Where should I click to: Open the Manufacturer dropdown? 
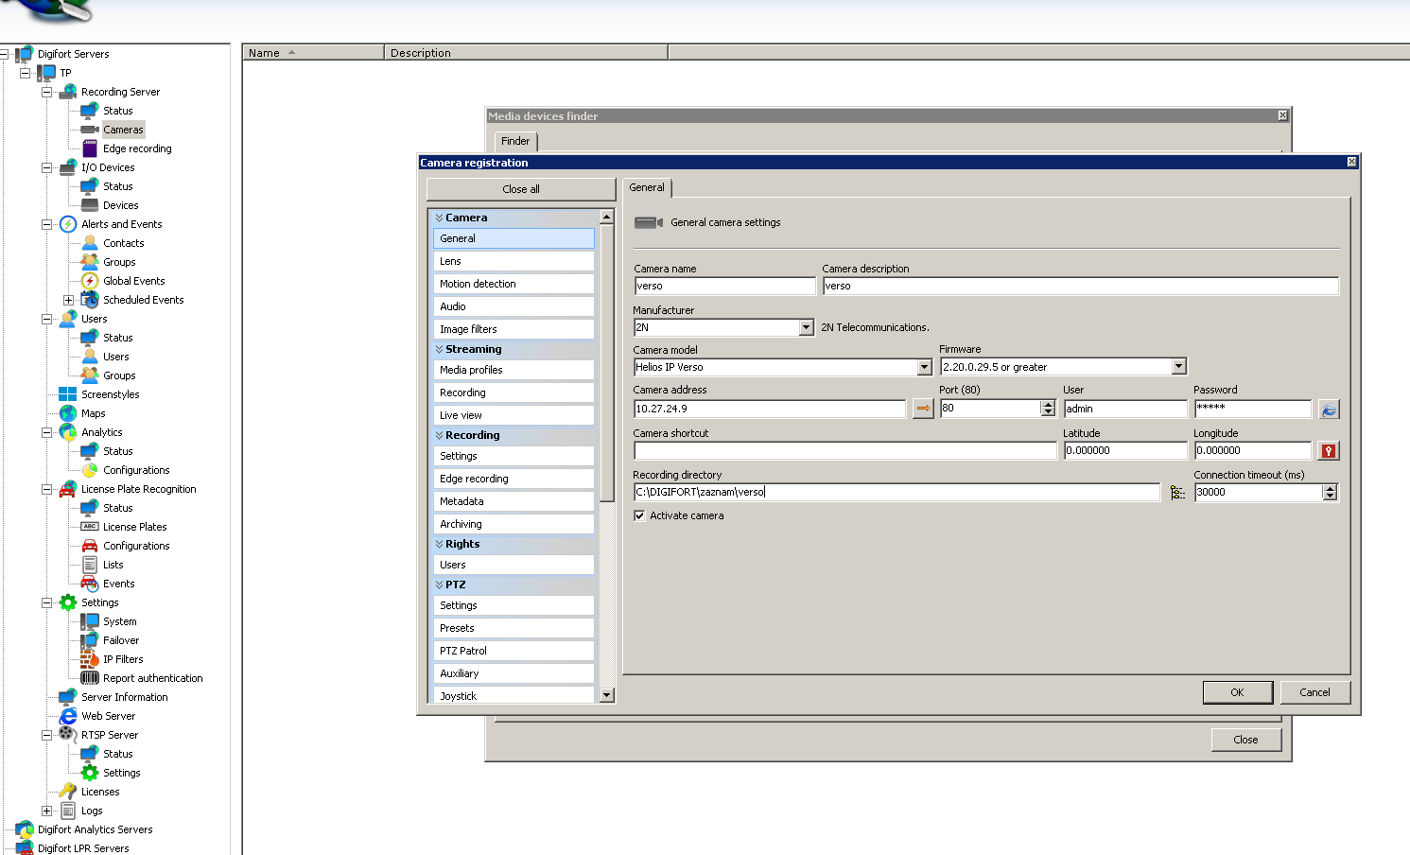pos(806,327)
